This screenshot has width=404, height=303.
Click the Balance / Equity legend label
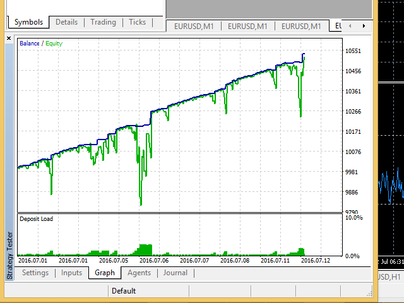[40, 44]
